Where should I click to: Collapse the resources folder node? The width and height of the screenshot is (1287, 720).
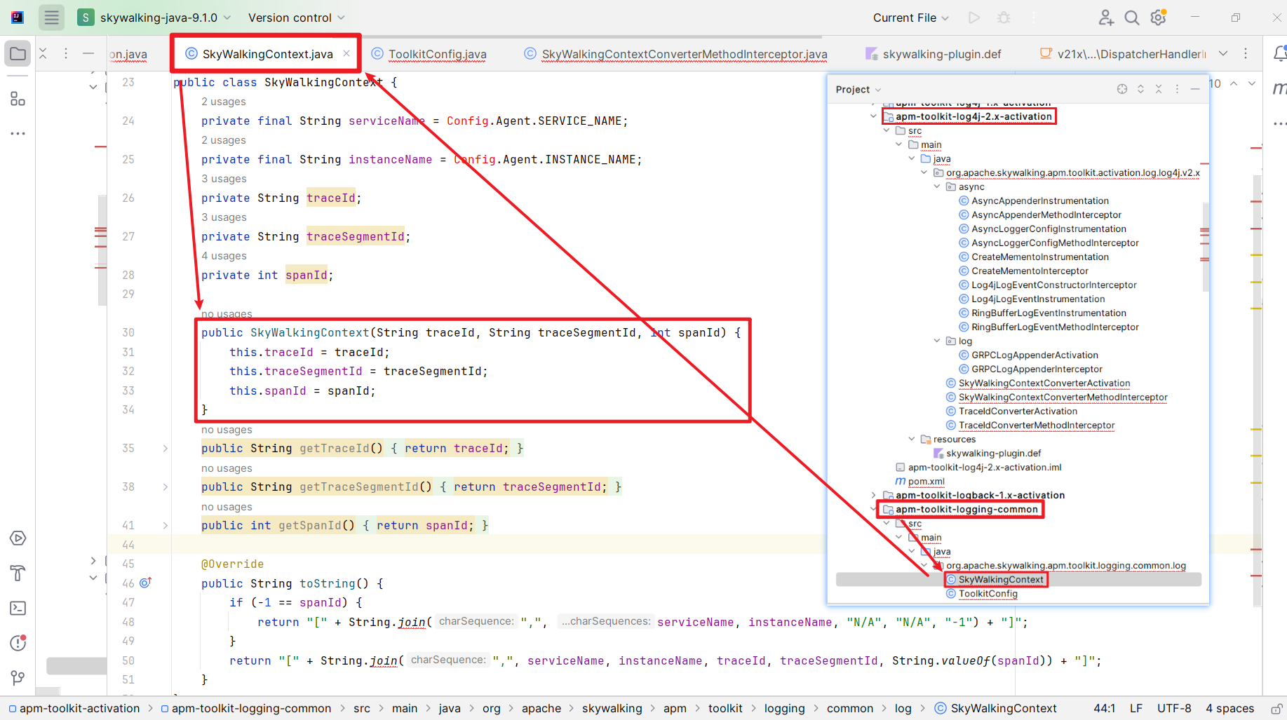911,439
